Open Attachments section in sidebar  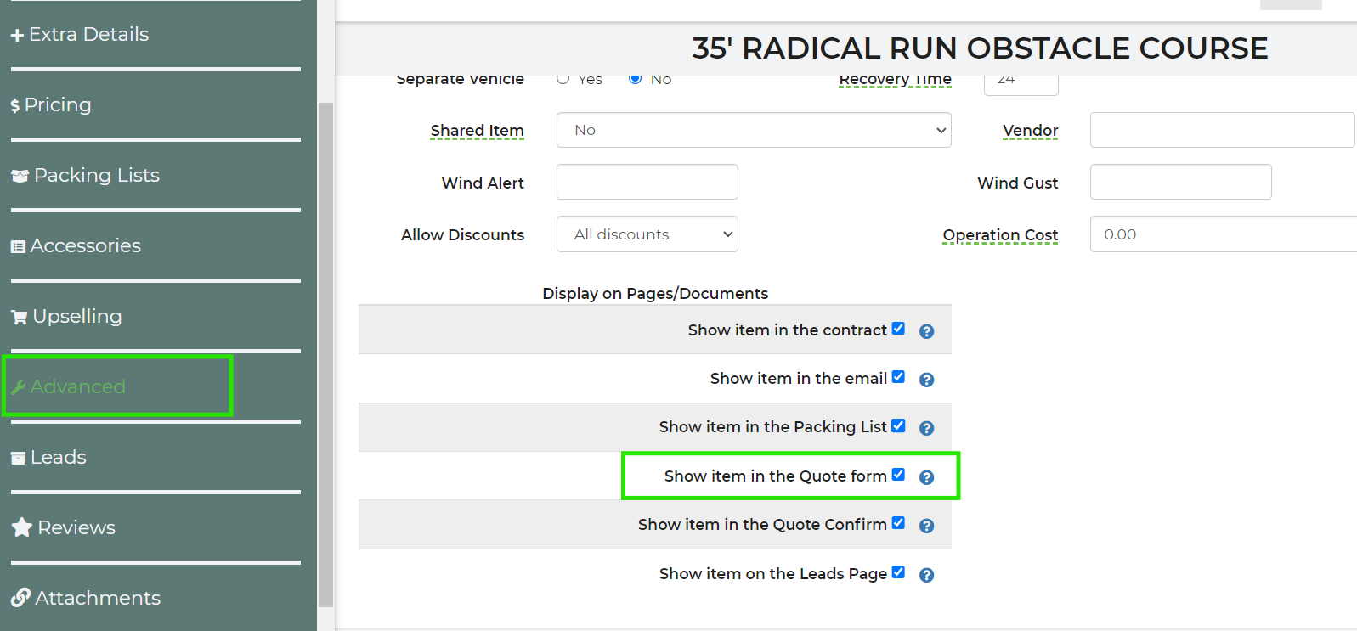[97, 599]
